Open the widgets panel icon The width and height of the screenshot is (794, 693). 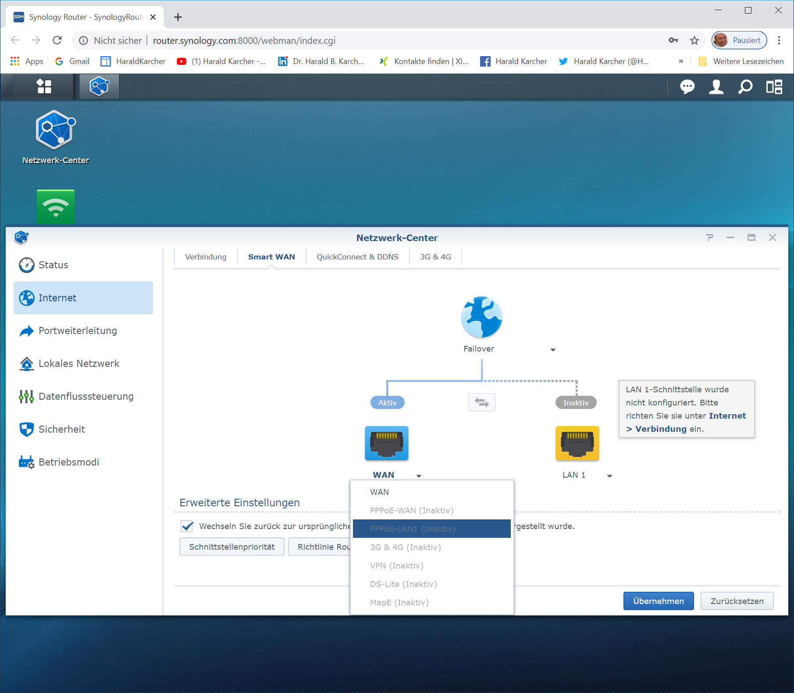pyautogui.click(x=774, y=87)
